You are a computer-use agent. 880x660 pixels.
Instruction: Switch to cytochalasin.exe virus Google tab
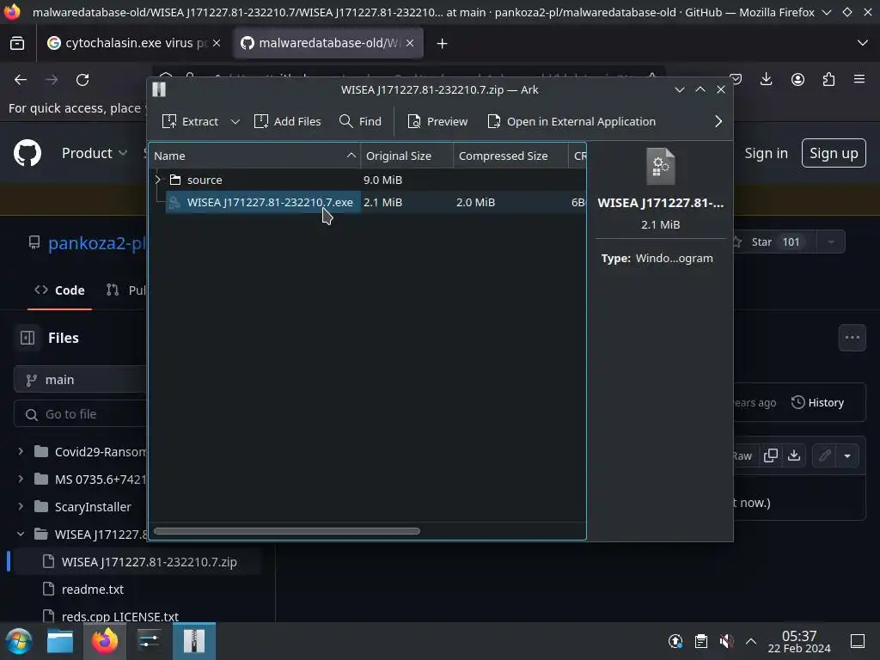pos(133,43)
